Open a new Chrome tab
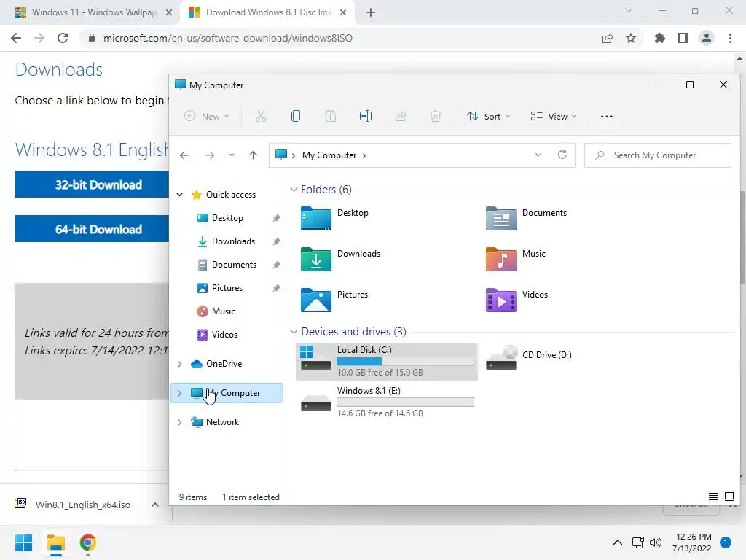Viewport: 746px width, 560px height. pyautogui.click(x=371, y=12)
